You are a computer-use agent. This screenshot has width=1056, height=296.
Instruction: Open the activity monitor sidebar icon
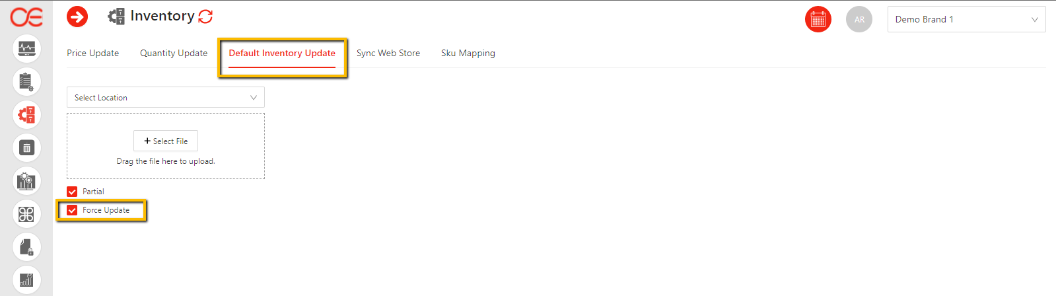26,48
